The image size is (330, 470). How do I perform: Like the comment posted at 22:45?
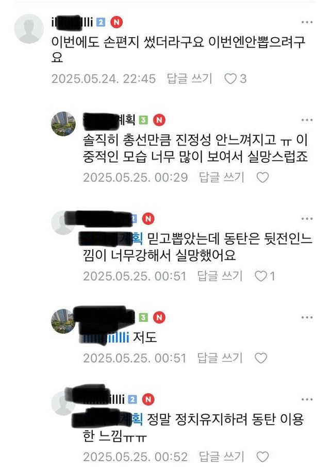[x=230, y=79]
